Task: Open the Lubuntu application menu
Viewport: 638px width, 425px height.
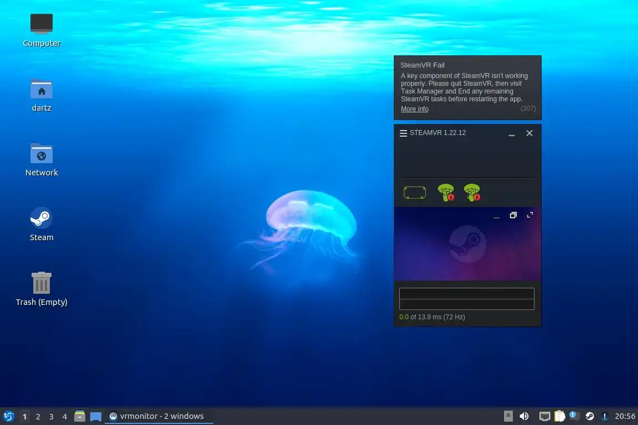Action: click(8, 416)
